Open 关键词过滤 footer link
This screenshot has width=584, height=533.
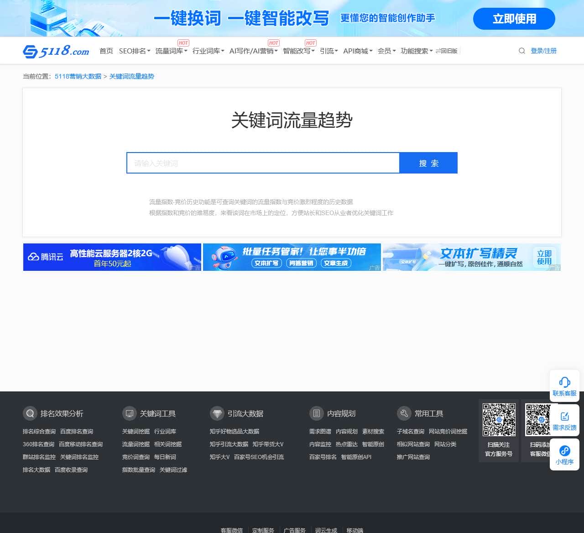173,470
